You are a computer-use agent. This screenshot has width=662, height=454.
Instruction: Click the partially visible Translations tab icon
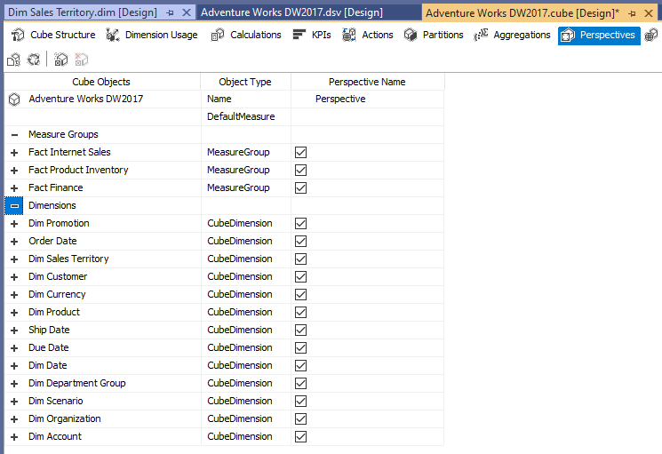point(652,35)
